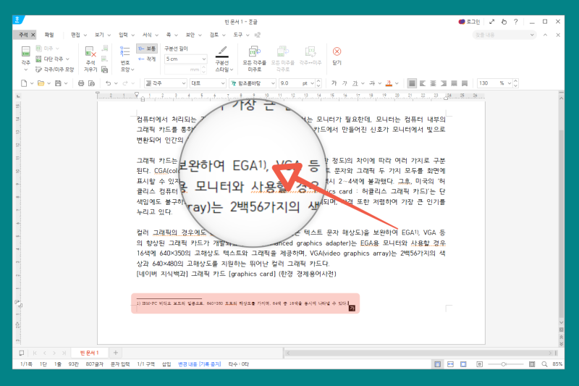Select left alignment icon
This screenshot has width=579, height=386.
point(423,83)
